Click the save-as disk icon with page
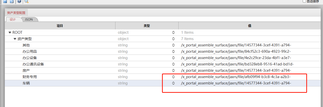Viewport: 323px width, 107px height. tap(12, 1)
